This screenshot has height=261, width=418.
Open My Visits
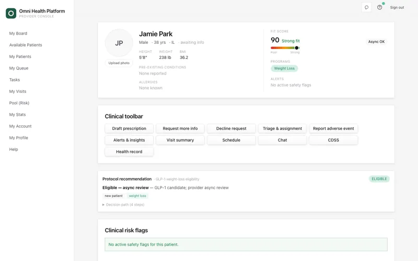pos(18,91)
